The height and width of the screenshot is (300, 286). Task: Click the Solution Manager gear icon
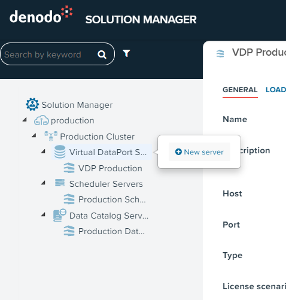pyautogui.click(x=32, y=104)
